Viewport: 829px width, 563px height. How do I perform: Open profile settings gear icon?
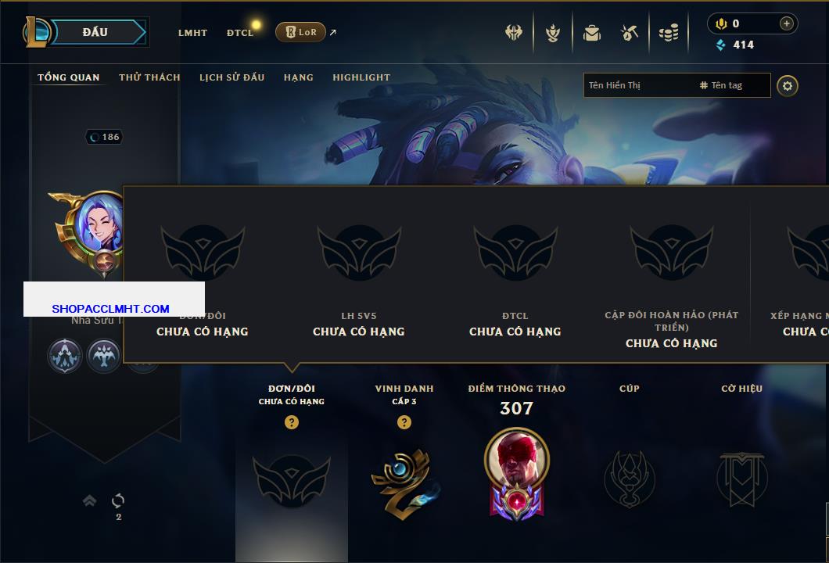[x=788, y=86]
